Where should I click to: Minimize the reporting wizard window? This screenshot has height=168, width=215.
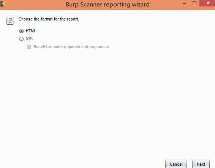point(184,4)
